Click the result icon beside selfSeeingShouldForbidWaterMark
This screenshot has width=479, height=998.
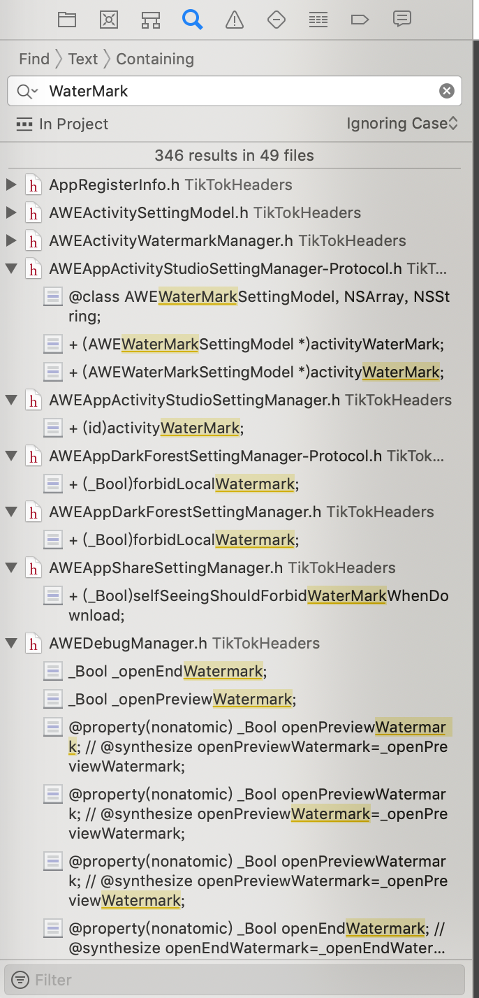[53, 595]
